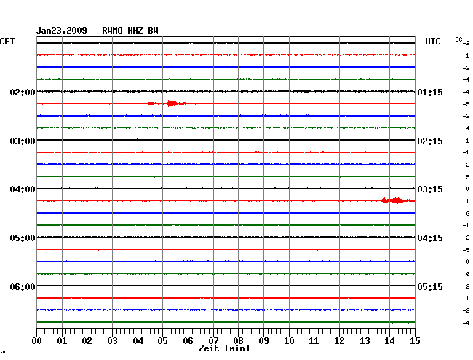Select the 06:00 CET time label
The width and height of the screenshot is (473, 360).
coord(23,286)
